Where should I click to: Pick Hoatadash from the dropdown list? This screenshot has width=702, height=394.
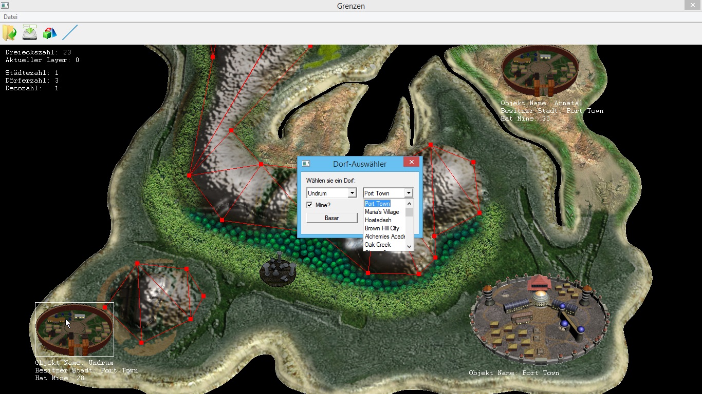click(378, 220)
